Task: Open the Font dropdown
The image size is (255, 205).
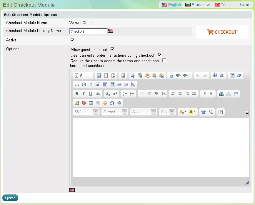Action: [x=144, y=112]
